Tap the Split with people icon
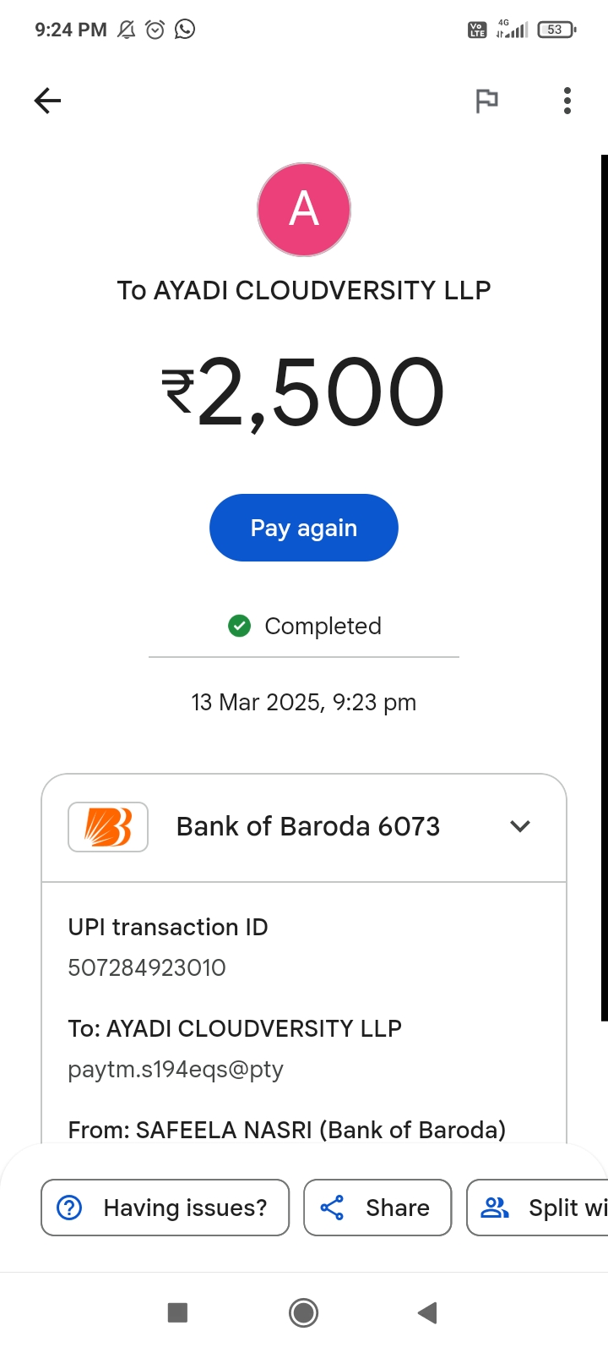Screen dimensions: 608x1353 click(x=495, y=1208)
